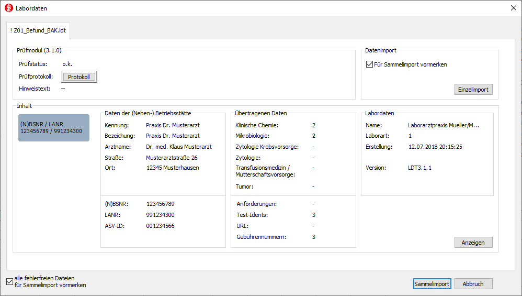Click the red Labordaten app icon
This screenshot has width=522, height=296.
tap(9, 8)
